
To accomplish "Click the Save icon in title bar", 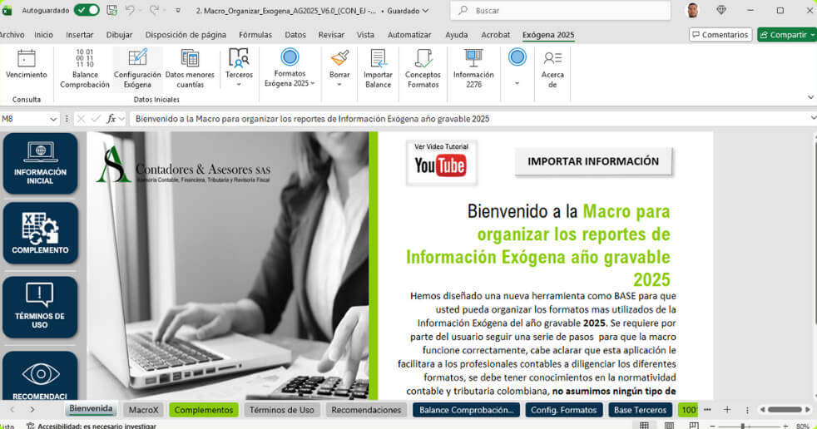I will click(x=111, y=10).
